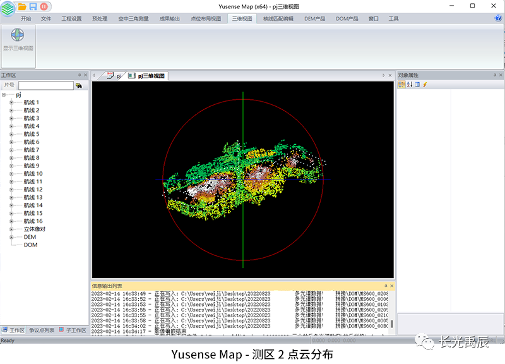This screenshot has width=505, height=364.
Task: Expand the 立体像对 tree node
Action: click(x=11, y=229)
